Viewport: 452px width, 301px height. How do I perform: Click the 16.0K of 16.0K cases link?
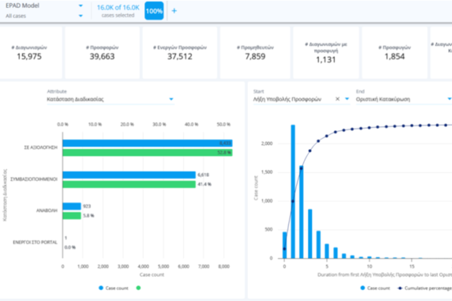point(118,6)
